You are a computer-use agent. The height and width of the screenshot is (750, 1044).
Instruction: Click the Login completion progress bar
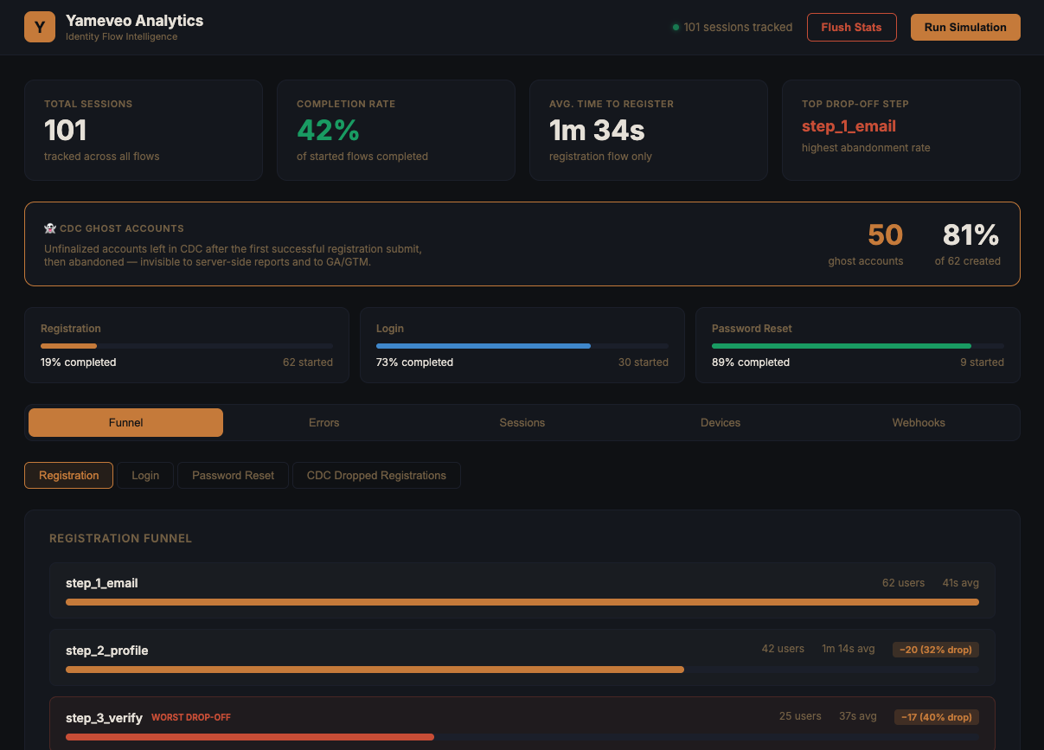click(522, 346)
